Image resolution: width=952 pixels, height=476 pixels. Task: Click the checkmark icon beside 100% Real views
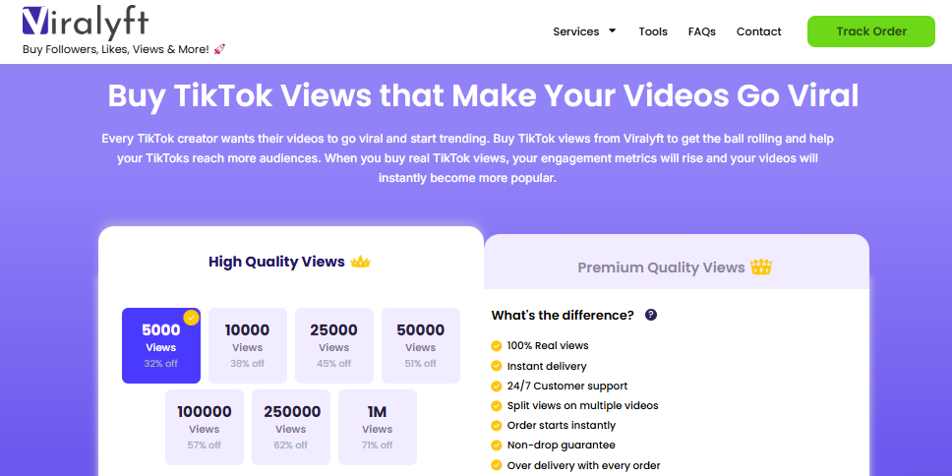point(496,346)
